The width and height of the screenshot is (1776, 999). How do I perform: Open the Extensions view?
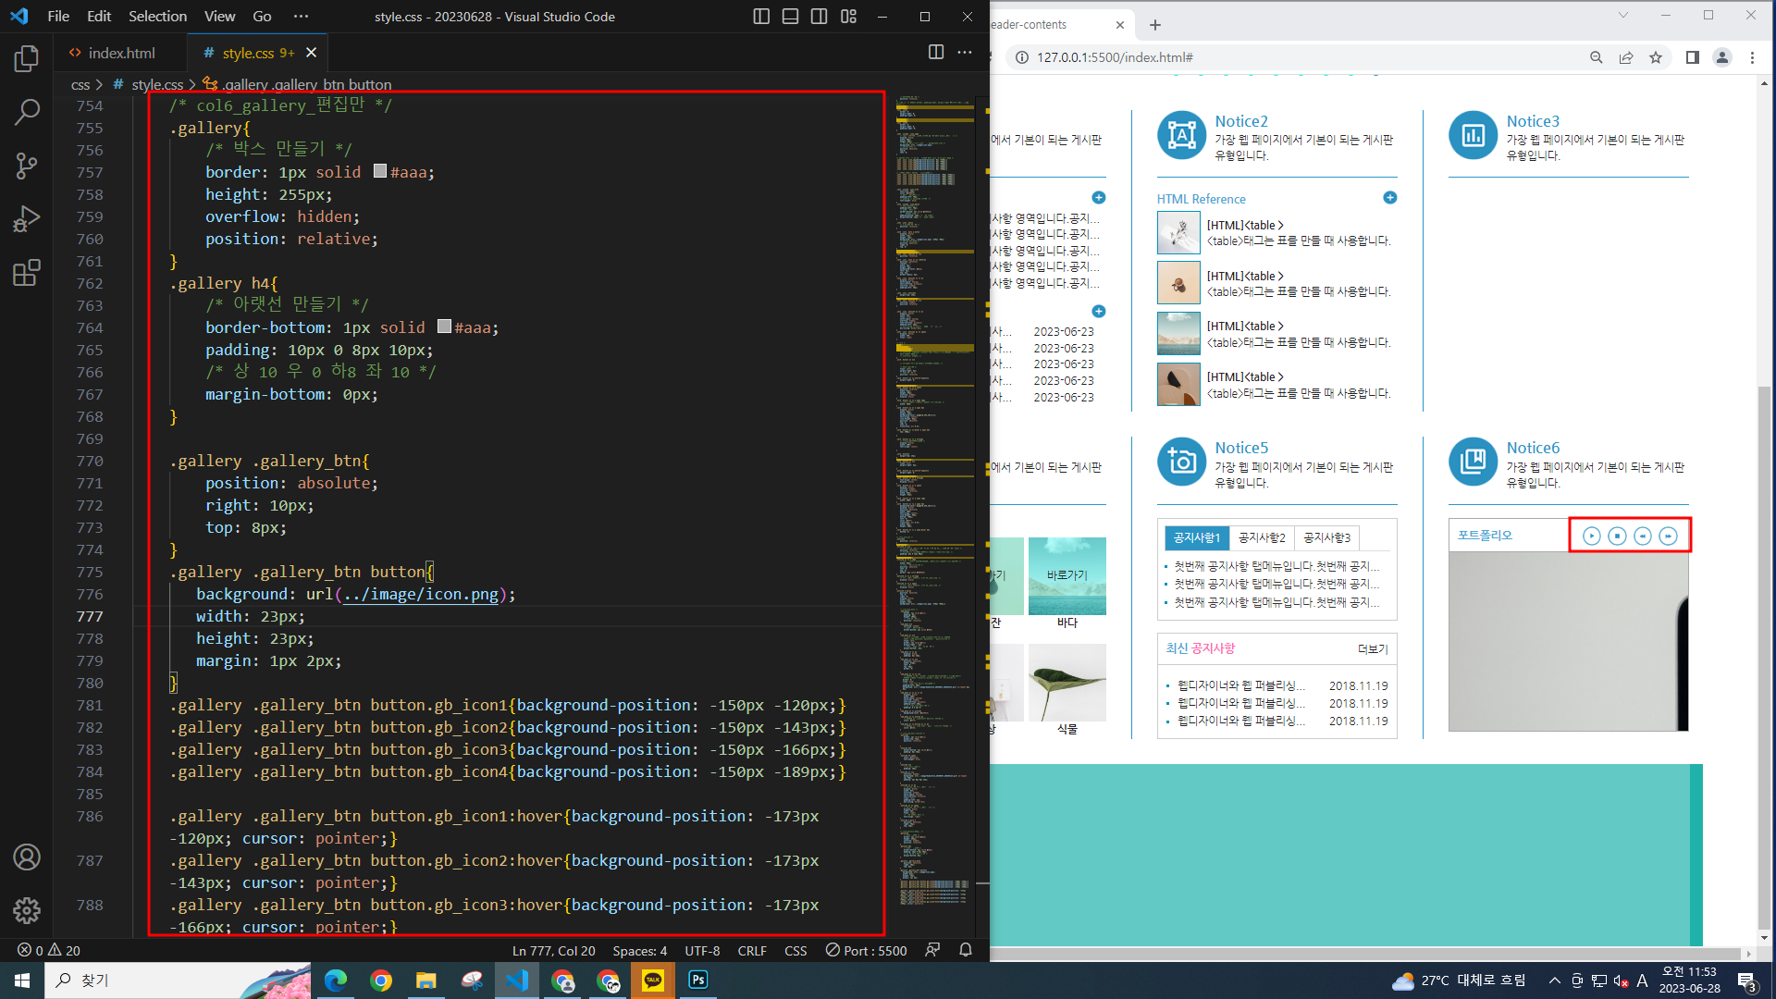[27, 273]
